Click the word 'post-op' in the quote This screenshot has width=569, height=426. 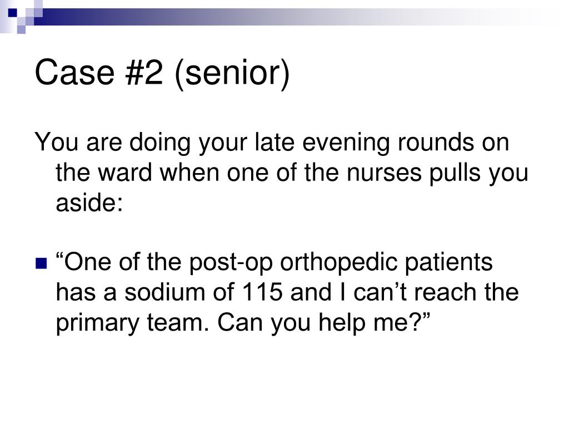[x=231, y=262]
